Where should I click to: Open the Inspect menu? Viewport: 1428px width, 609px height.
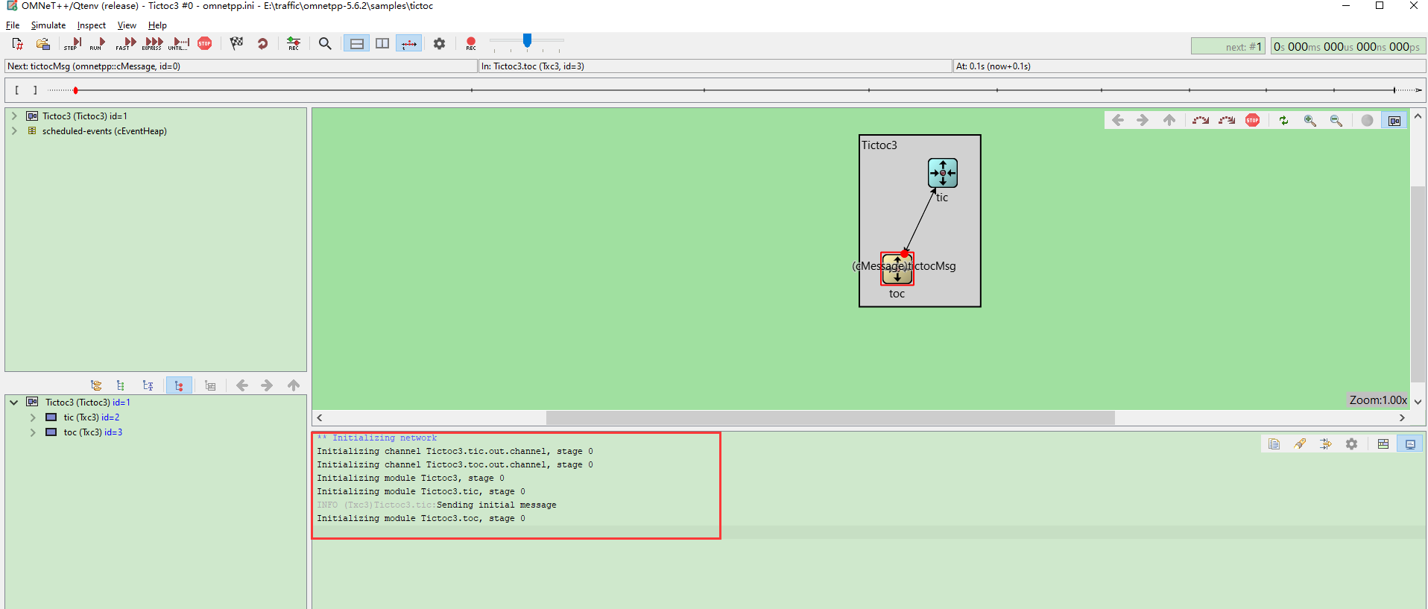(92, 25)
